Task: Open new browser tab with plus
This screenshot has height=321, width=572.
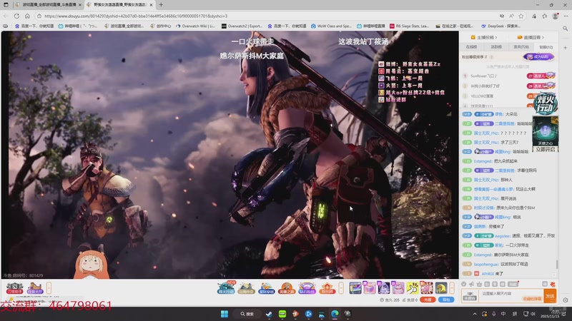Action: (x=161, y=5)
